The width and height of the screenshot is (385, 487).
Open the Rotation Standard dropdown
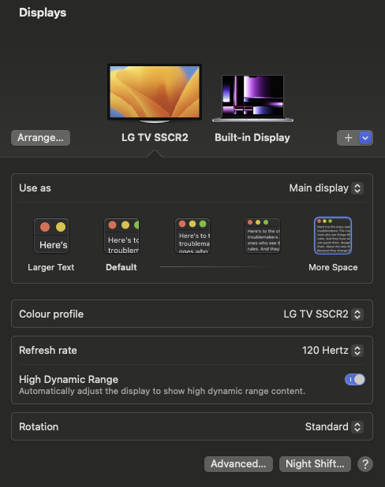[x=335, y=427]
